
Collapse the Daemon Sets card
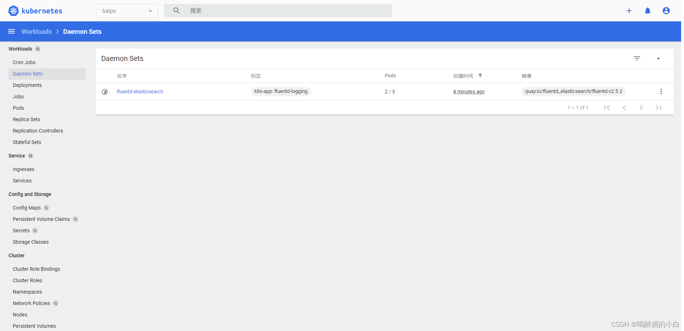658,58
